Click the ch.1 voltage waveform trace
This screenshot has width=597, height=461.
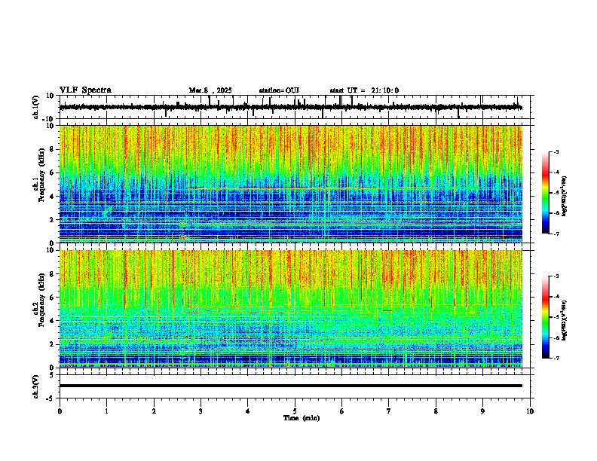[x=290, y=107]
